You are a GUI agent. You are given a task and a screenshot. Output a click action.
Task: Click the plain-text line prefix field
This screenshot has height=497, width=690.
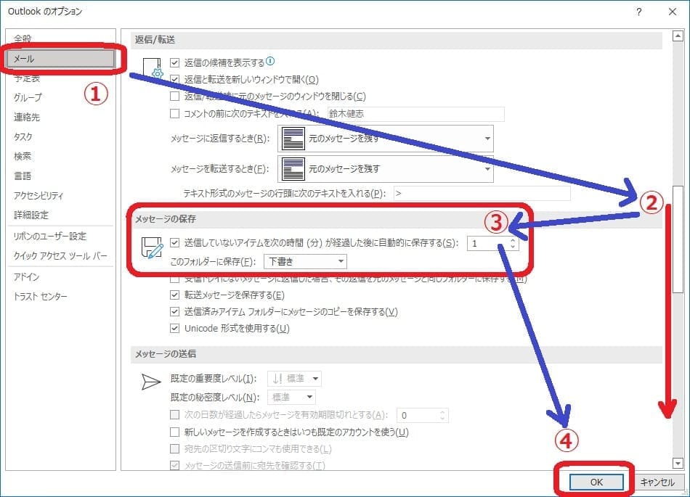(482, 193)
